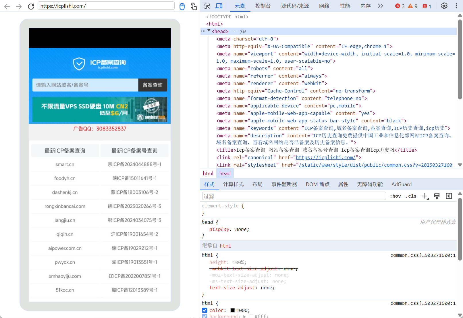463x318 pixels.
Task: Open the AdGuard pane
Action: point(401,184)
